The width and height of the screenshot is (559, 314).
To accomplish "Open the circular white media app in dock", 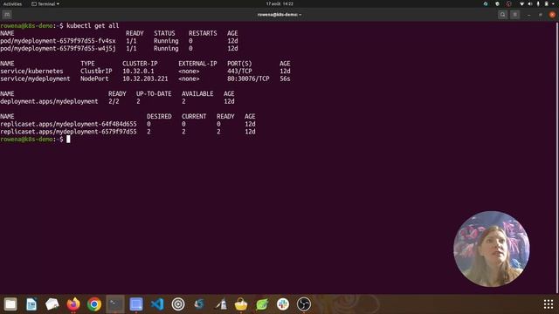I will coord(178,304).
